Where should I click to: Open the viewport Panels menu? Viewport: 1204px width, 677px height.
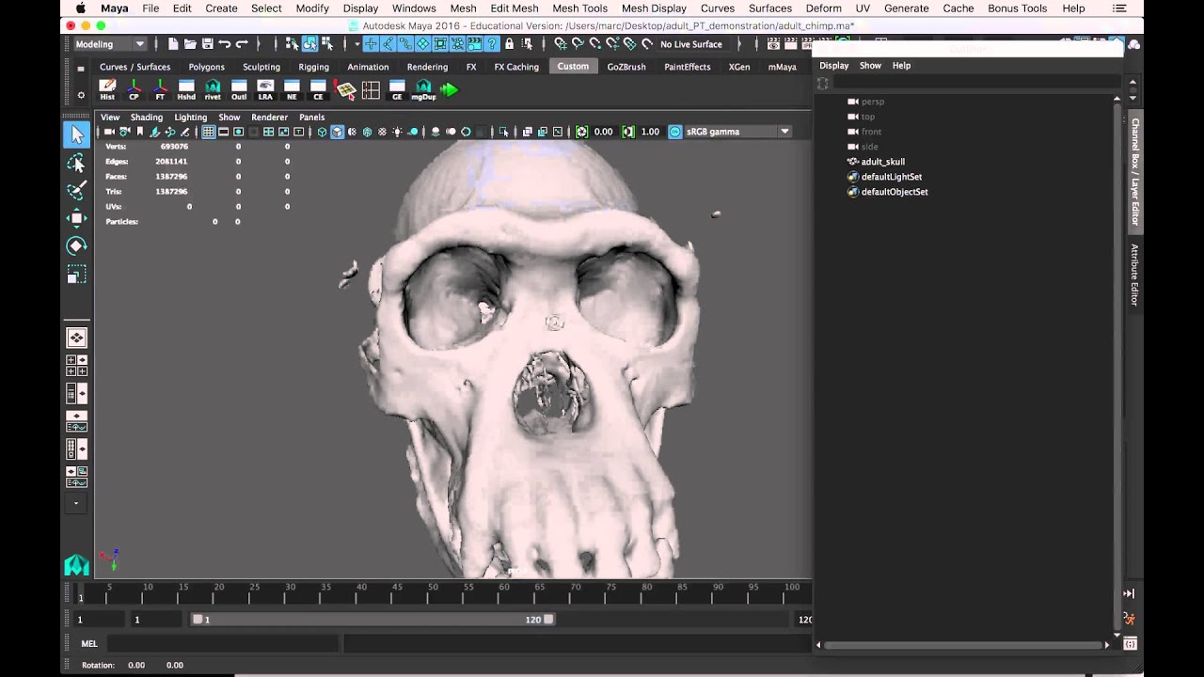pyautogui.click(x=311, y=118)
